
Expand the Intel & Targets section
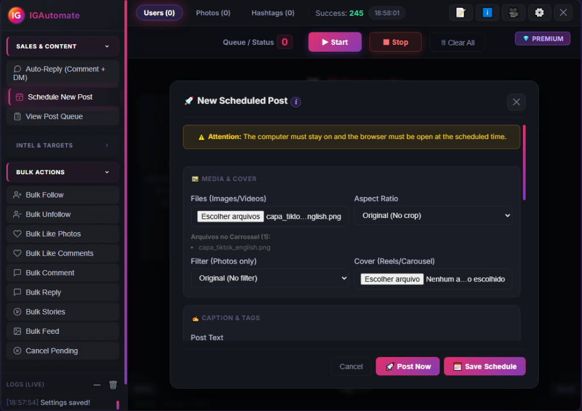point(63,145)
